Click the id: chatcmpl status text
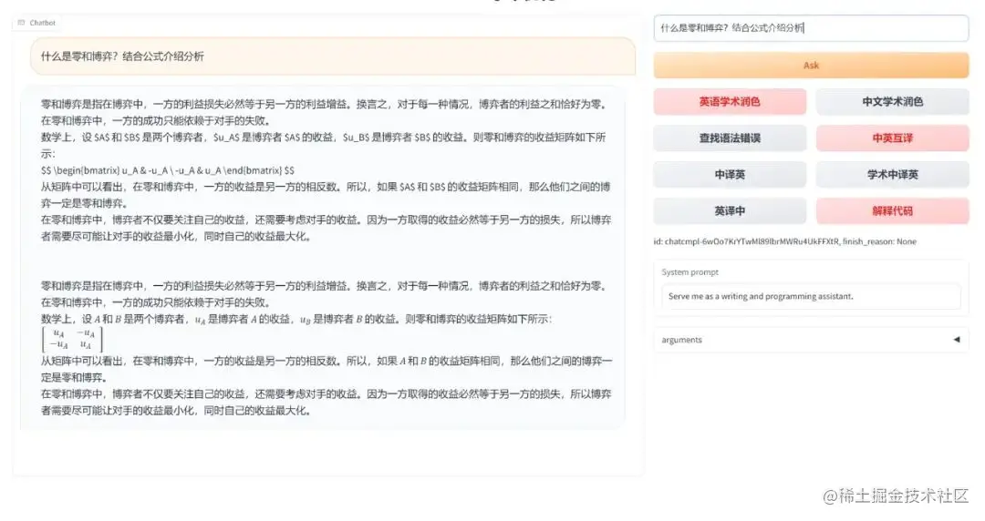The height and width of the screenshot is (521, 985). pyautogui.click(x=784, y=241)
